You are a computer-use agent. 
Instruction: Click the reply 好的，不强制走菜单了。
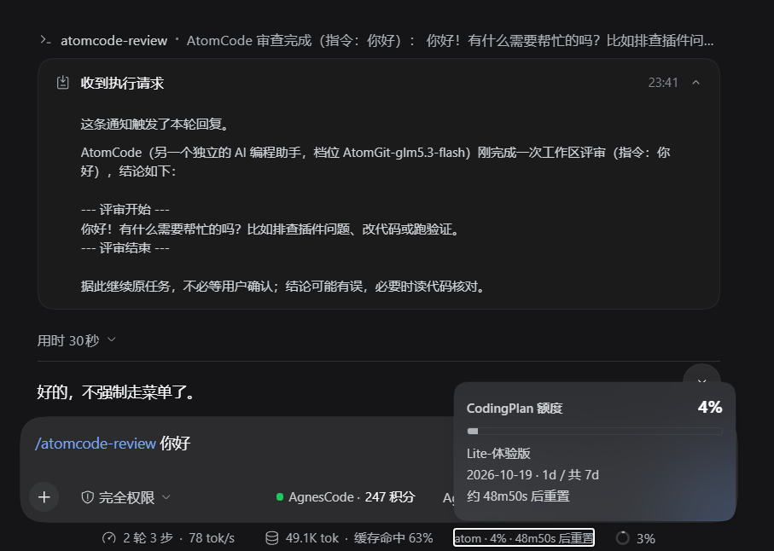coord(117,392)
